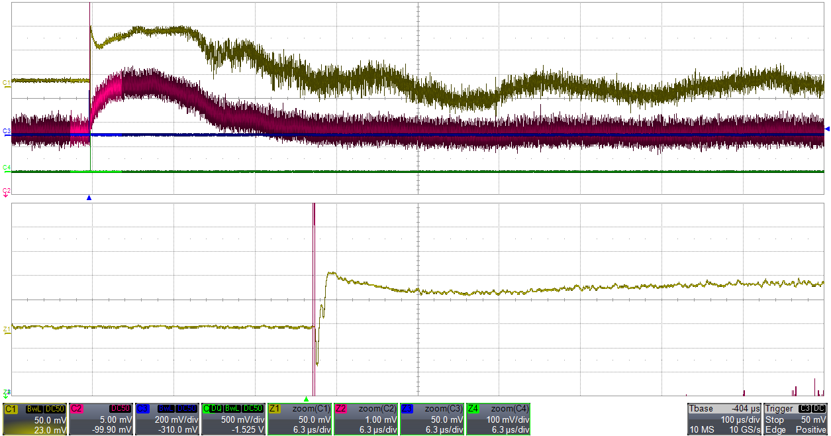Click the green C4 ground level marker
The image size is (831, 436).
pyautogui.click(x=6, y=168)
